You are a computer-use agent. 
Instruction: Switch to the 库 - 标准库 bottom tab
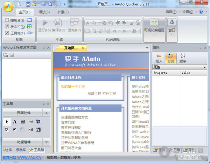click(15, 150)
